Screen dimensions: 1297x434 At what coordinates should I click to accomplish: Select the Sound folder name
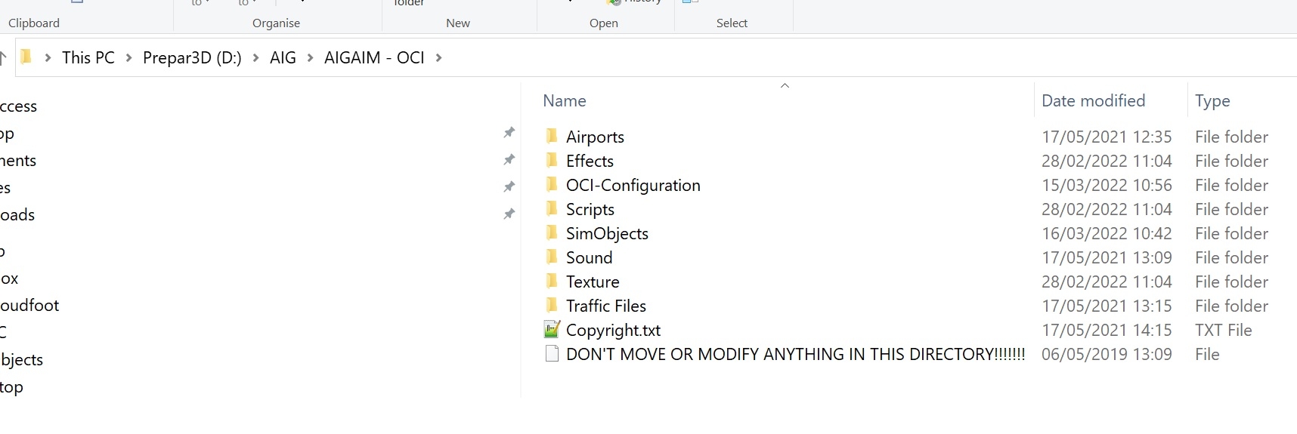point(589,257)
